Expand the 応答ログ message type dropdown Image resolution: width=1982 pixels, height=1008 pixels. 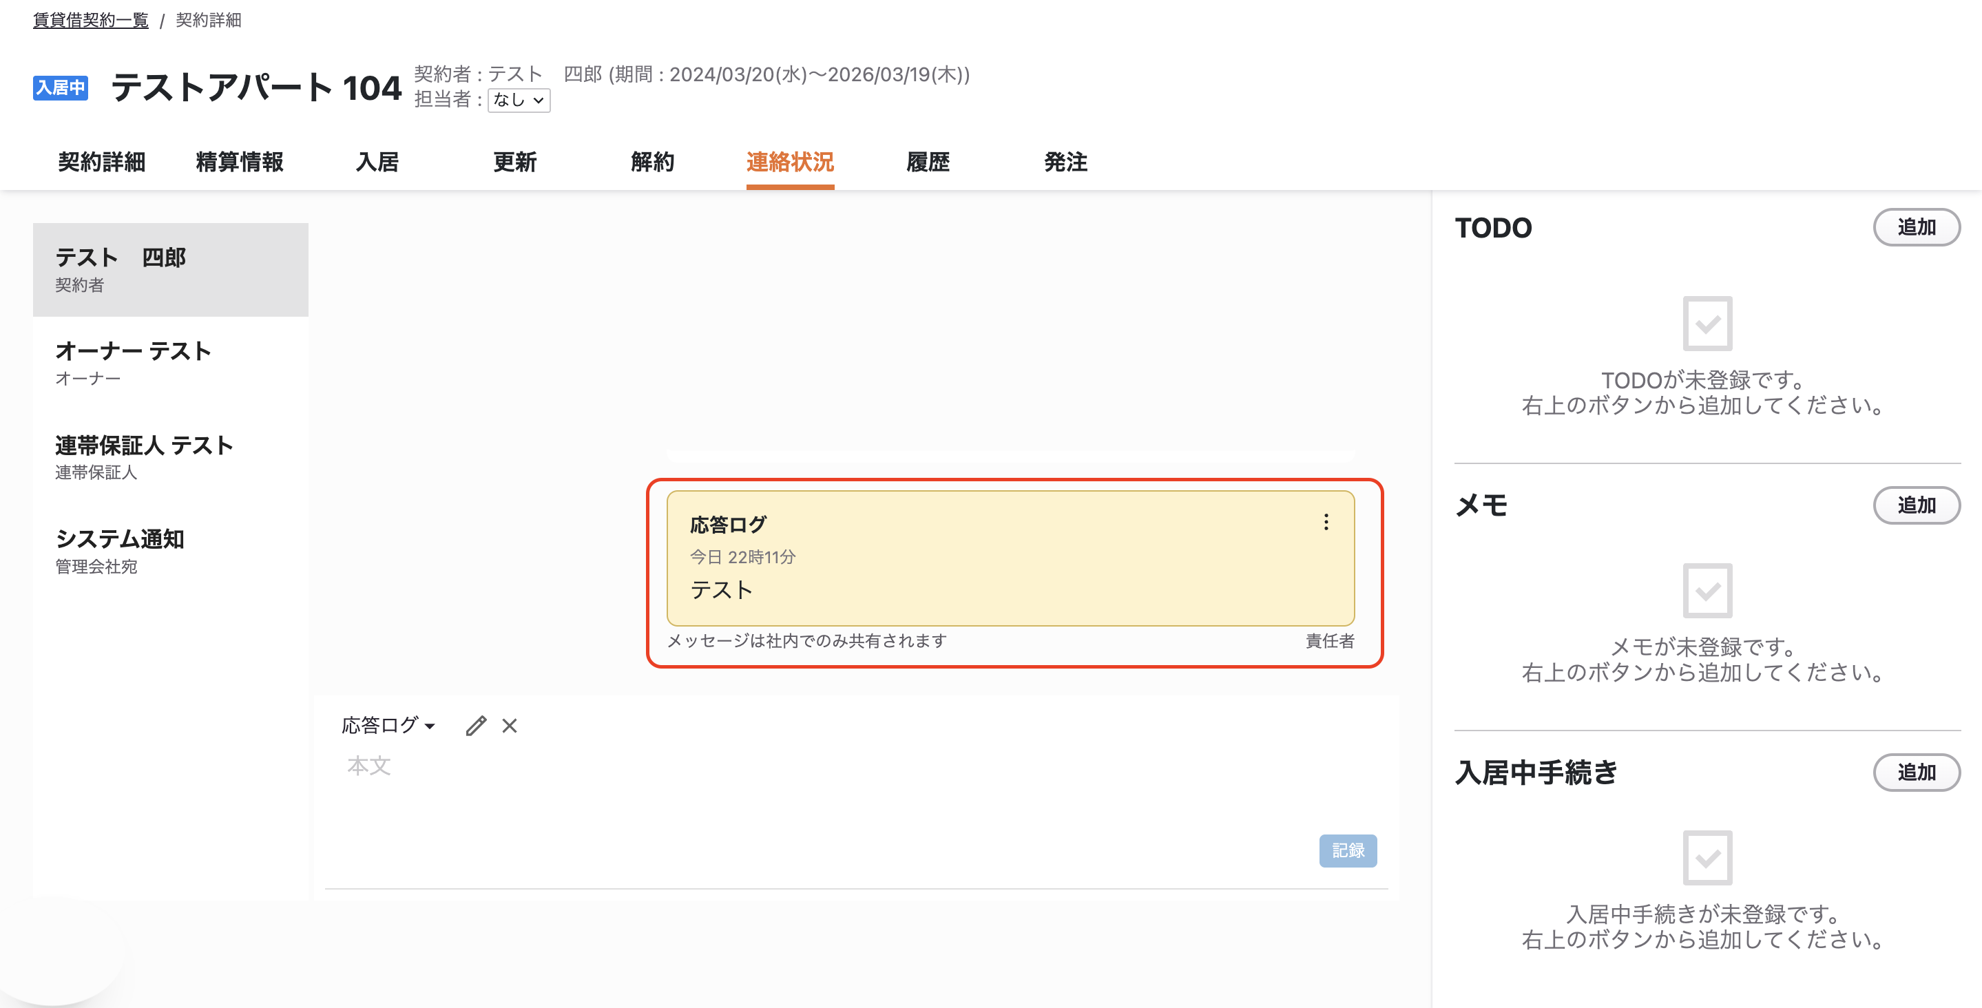coord(388,726)
